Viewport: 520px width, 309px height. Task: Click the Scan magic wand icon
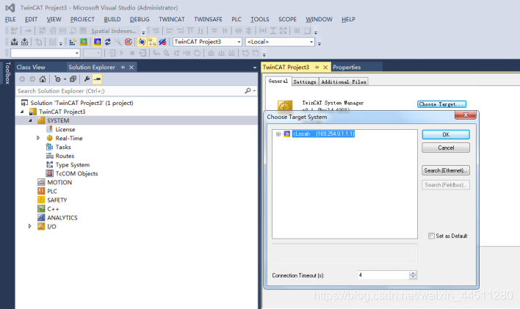tap(118, 42)
